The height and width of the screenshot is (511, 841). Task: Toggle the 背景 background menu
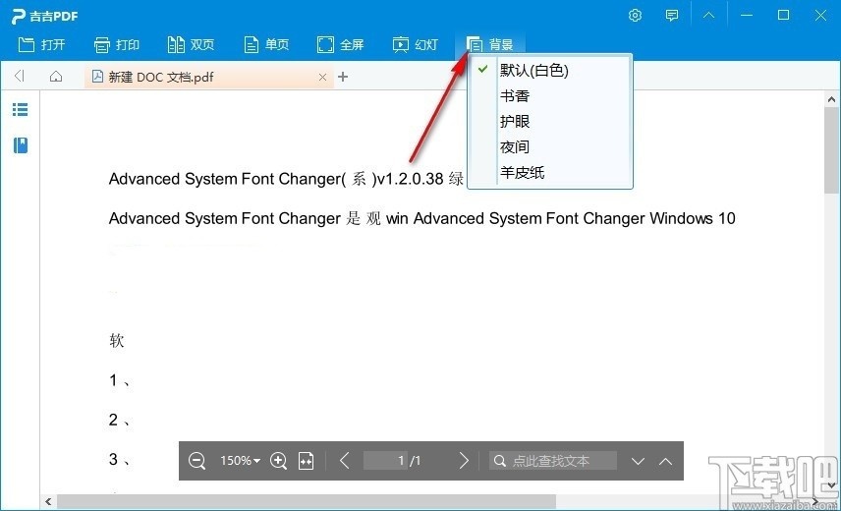[489, 44]
